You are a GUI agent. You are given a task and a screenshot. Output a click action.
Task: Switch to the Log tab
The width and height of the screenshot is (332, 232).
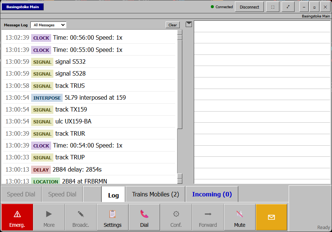point(113,195)
